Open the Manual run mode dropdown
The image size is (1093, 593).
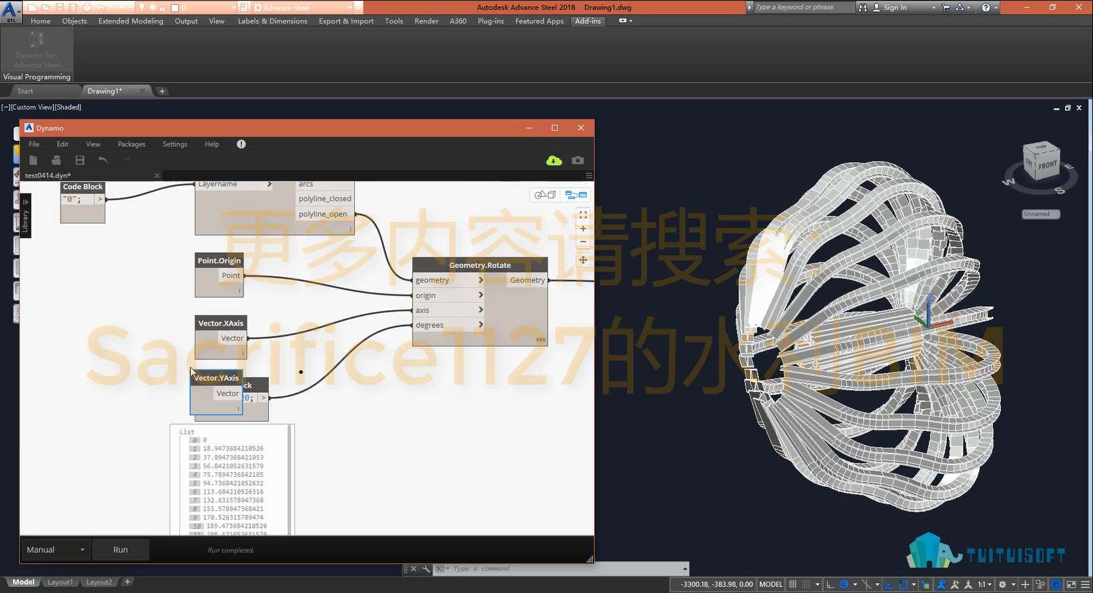[x=56, y=550]
